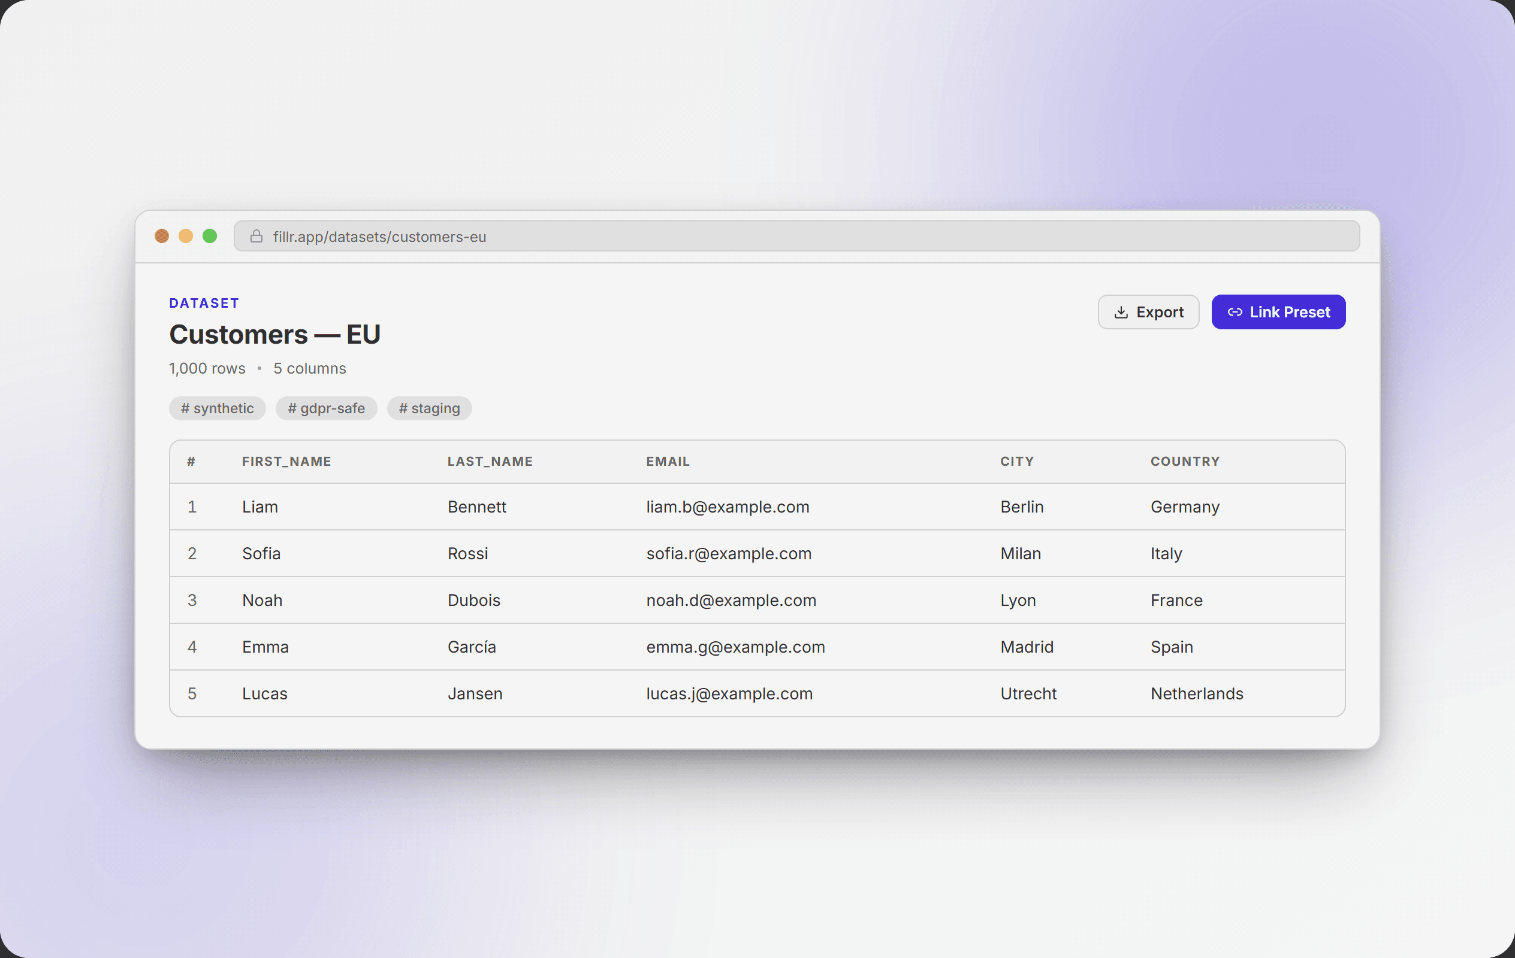Screen dimensions: 1515x958
Task: Click the EMAIL column header
Action: [668, 462]
